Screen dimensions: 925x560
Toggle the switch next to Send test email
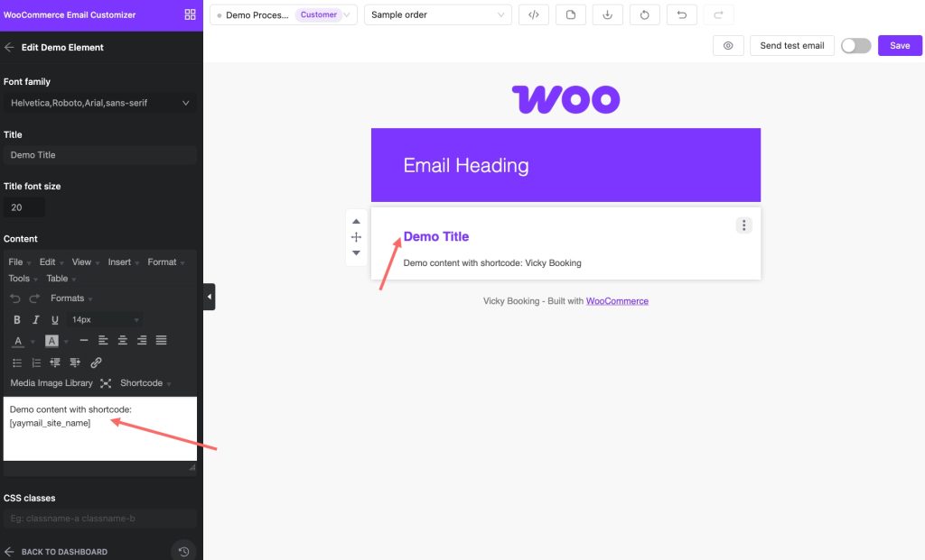pos(855,45)
